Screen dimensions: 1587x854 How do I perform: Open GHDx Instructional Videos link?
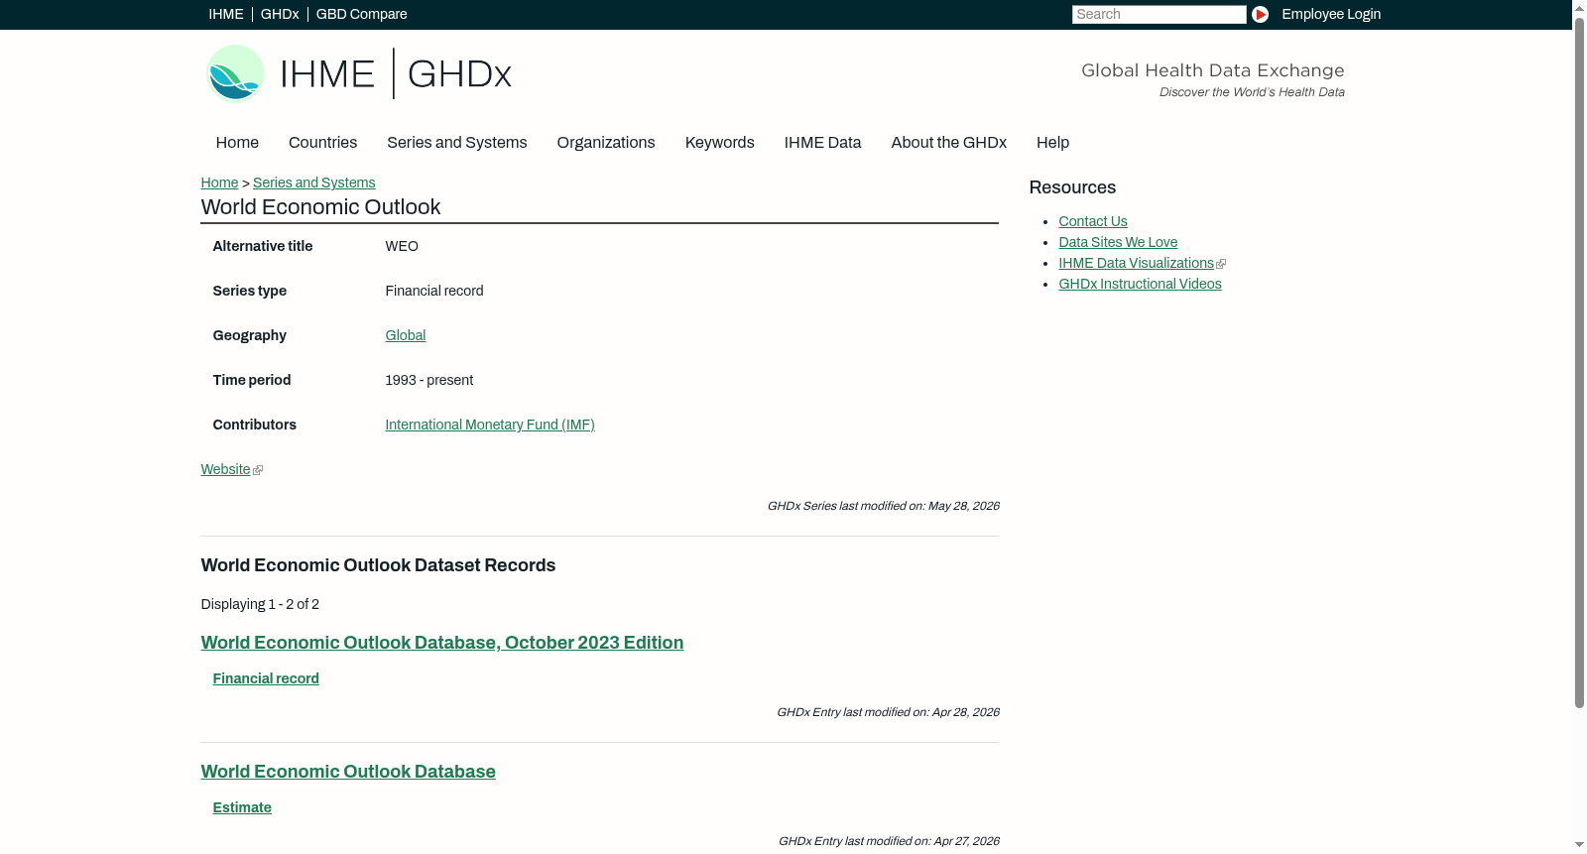1140,284
